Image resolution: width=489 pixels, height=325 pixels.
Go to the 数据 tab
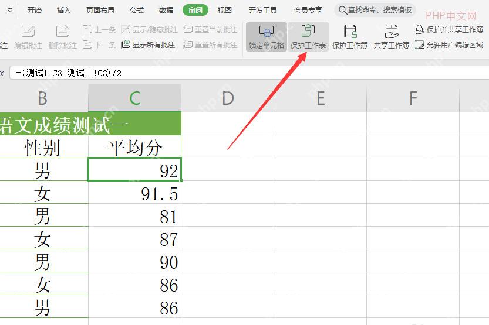(166, 11)
